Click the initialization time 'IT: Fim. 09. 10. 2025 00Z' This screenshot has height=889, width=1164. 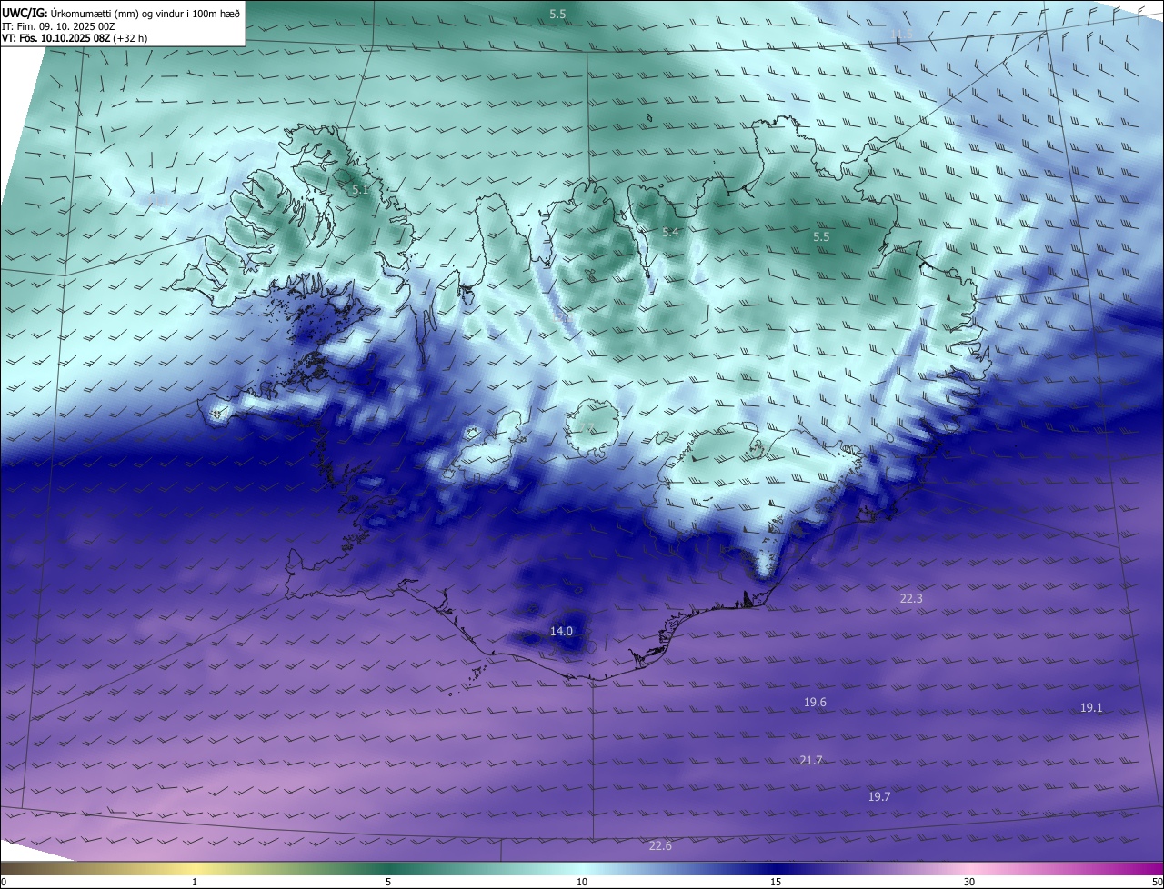[58, 25]
